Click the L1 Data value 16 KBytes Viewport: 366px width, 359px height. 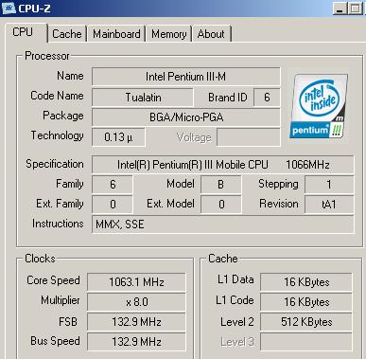click(x=306, y=281)
